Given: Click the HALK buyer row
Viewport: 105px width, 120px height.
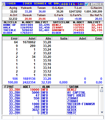Looking at the screenshot, I should [27, 28].
